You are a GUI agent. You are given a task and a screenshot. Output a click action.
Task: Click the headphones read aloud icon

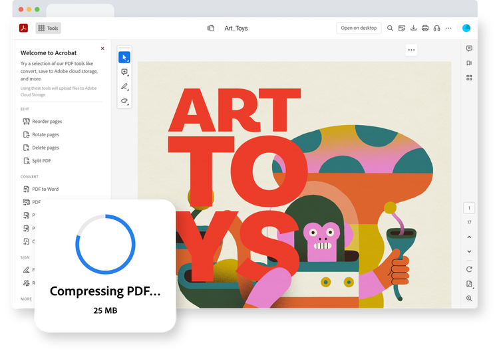[x=437, y=28]
